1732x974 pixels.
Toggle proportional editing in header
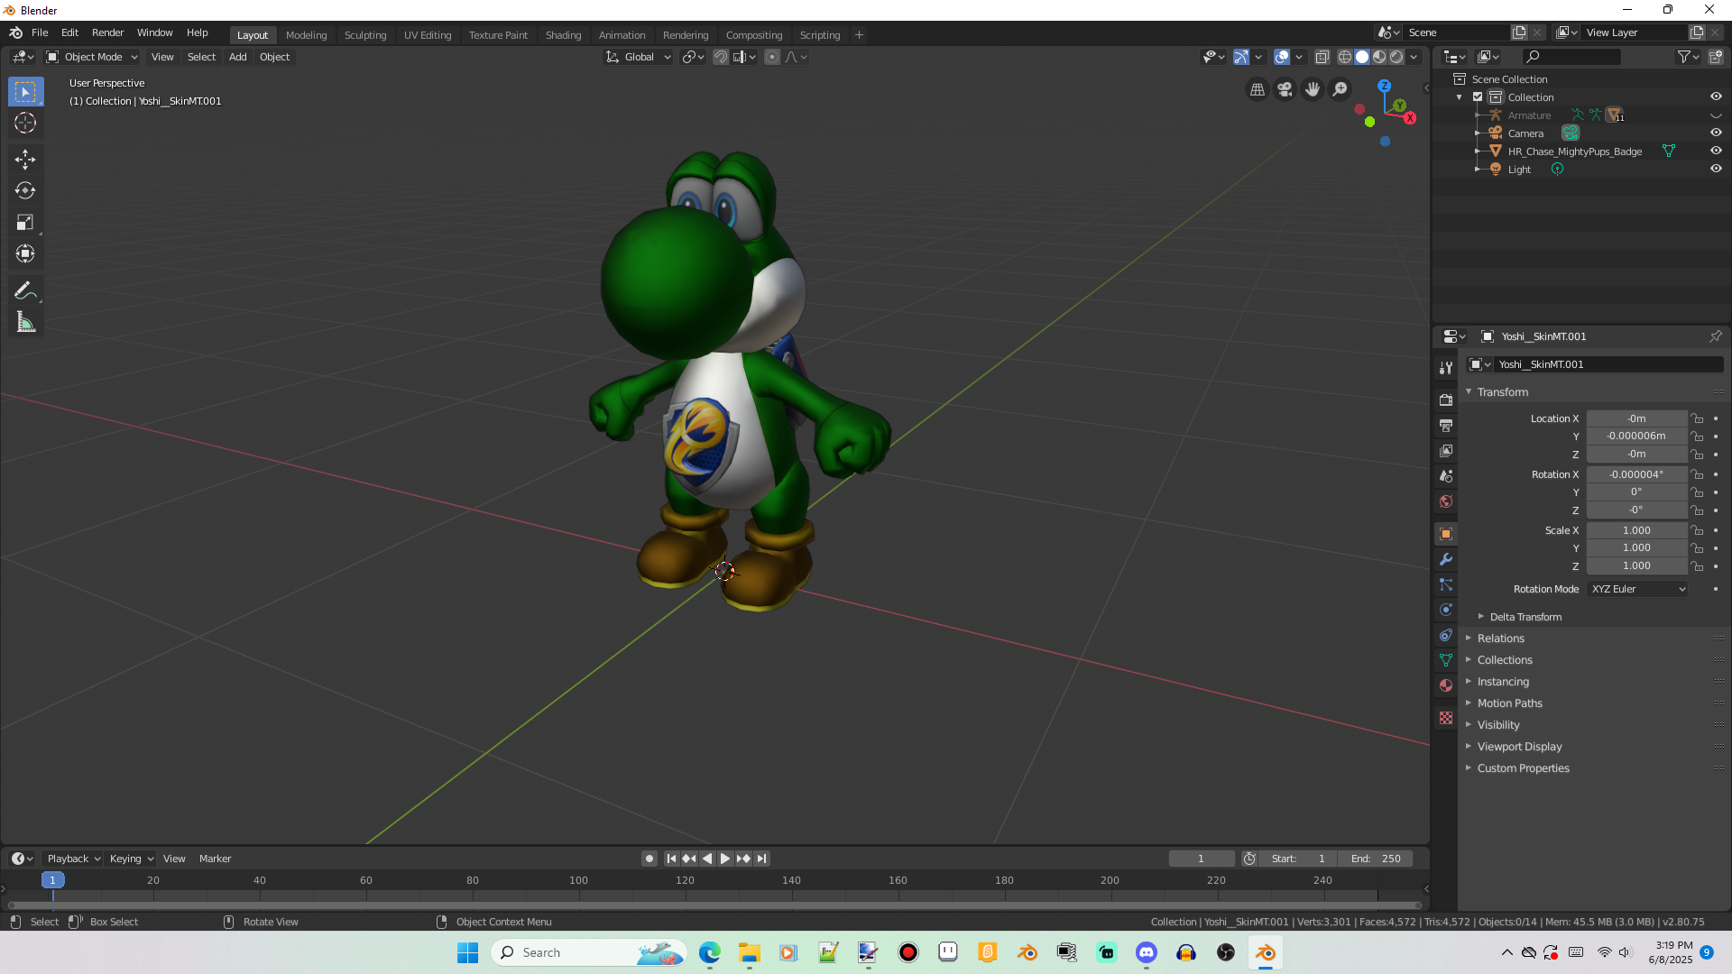[x=772, y=57]
